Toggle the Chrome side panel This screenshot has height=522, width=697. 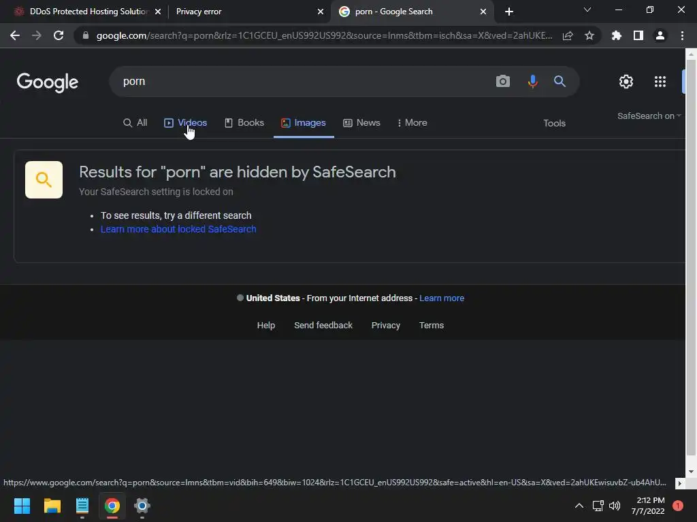638,35
